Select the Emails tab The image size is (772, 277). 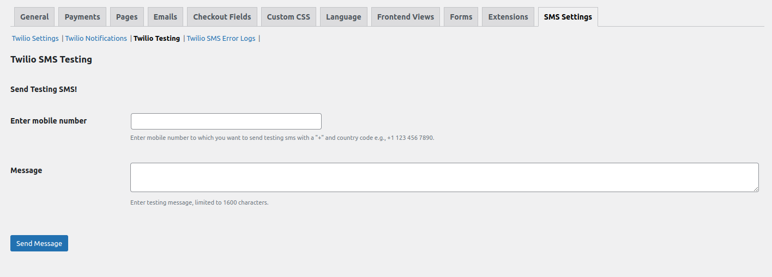pos(165,17)
